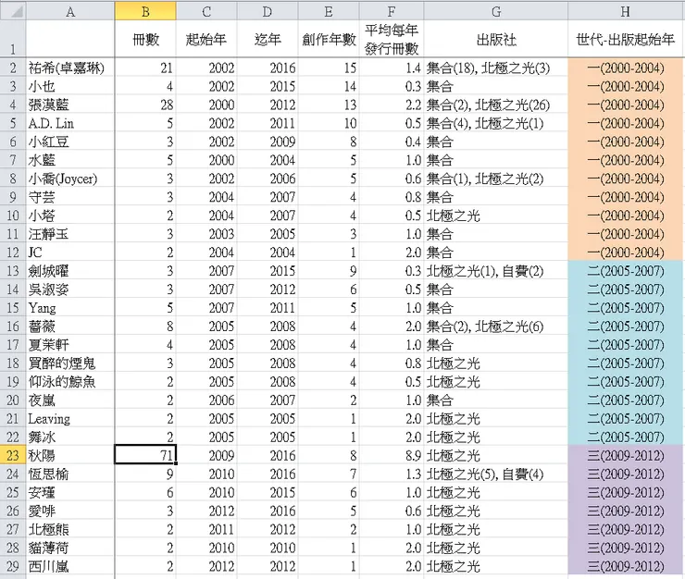The width and height of the screenshot is (685, 579).
Task: Select 創作年數 value 15 in row 2
Action: [329, 68]
